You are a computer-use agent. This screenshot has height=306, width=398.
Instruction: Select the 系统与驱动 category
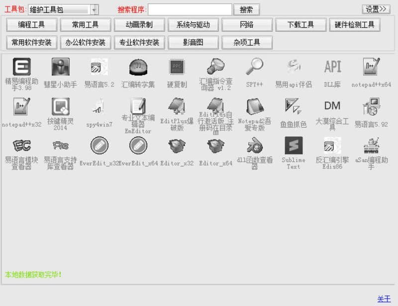click(x=193, y=25)
